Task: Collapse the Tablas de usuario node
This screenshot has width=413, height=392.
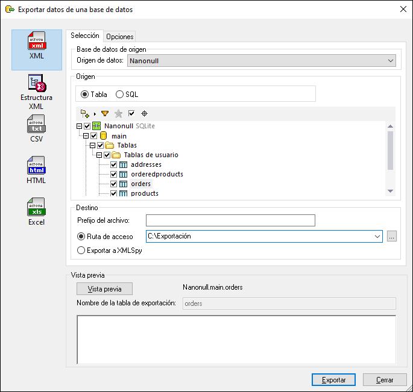Action: coord(99,155)
